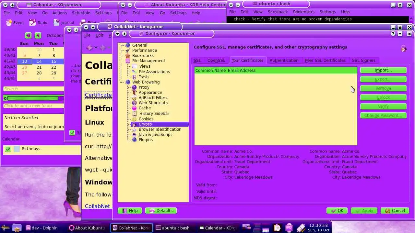
Task: Go to previous month in KOrganizer navigator
Action: [x=38, y=35]
